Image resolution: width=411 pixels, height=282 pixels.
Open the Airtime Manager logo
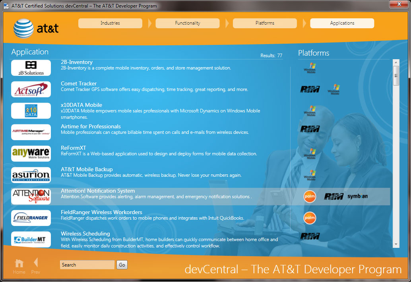(x=31, y=132)
